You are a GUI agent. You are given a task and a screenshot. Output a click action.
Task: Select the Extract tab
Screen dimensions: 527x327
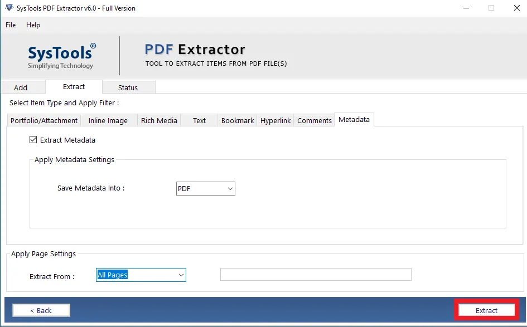pos(74,86)
